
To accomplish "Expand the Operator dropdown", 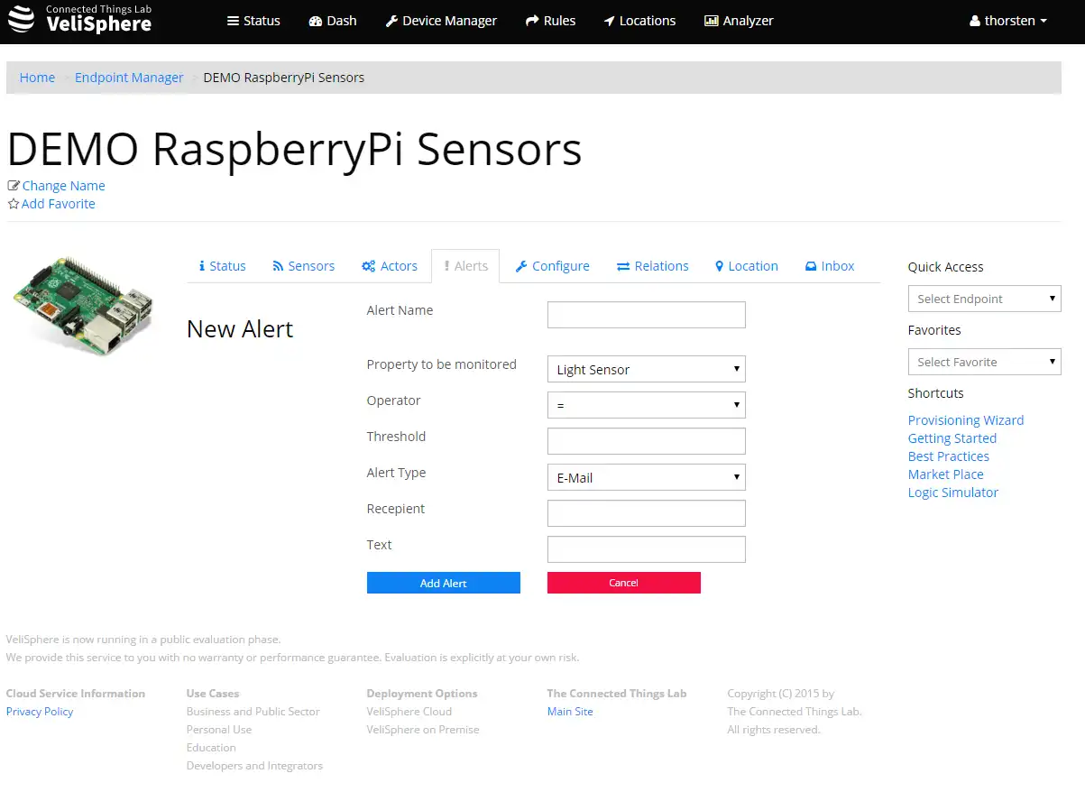I will (x=646, y=405).
